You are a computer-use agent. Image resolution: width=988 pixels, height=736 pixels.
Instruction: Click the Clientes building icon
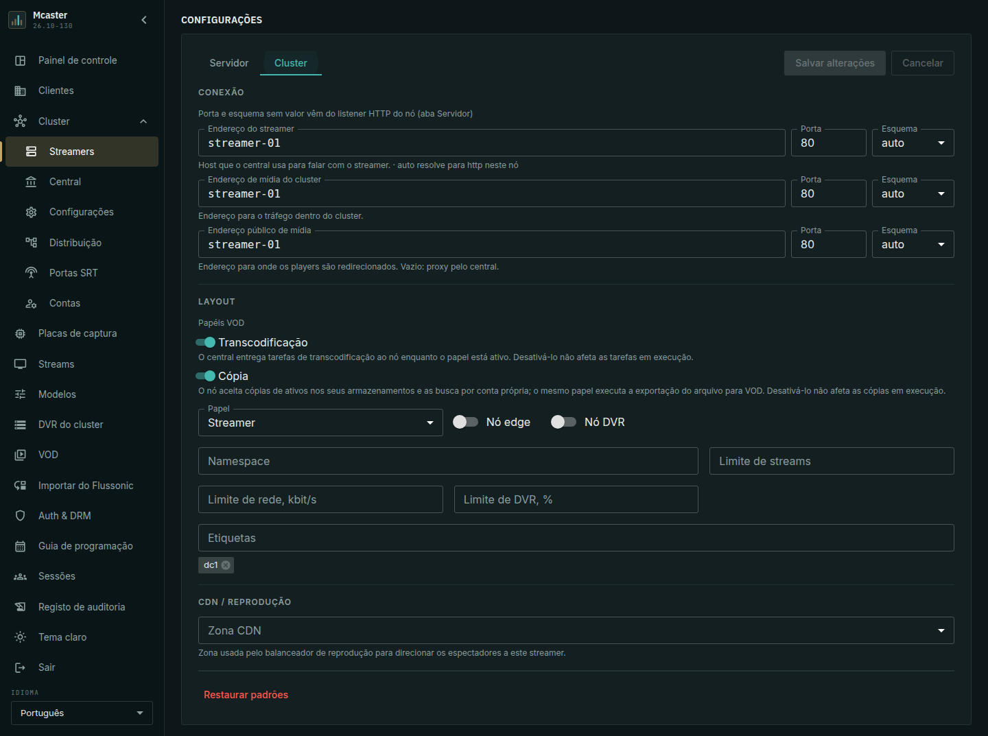[21, 91]
